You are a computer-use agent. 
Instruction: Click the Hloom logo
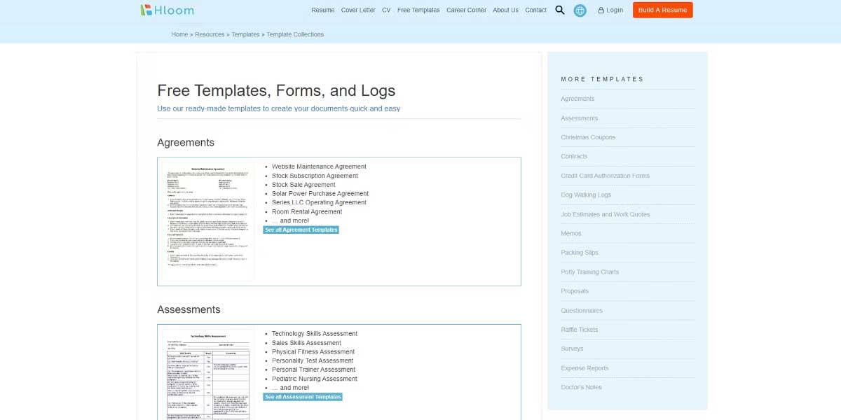pyautogui.click(x=167, y=10)
